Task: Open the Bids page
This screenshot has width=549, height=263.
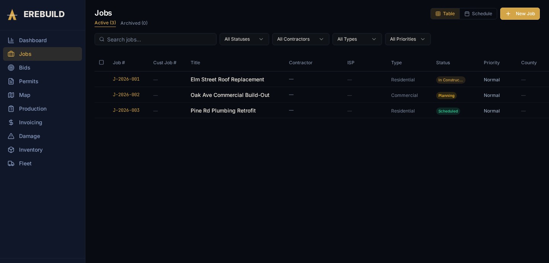Action: point(42,68)
